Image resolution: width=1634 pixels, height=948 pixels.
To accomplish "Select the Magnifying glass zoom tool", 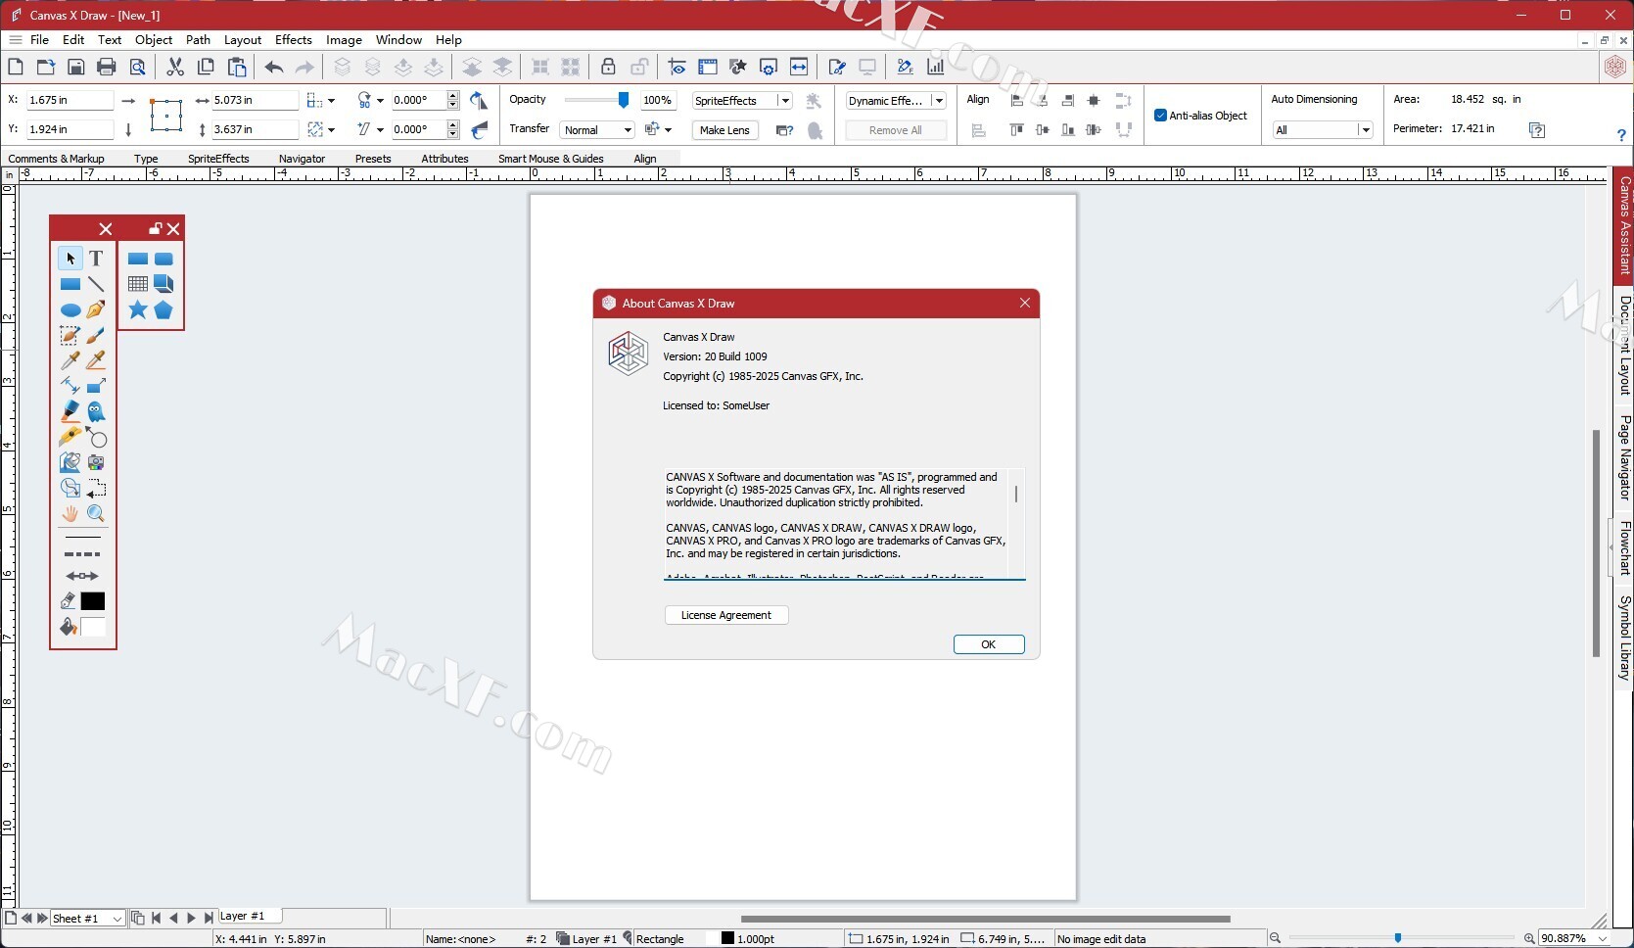I will pyautogui.click(x=96, y=513).
